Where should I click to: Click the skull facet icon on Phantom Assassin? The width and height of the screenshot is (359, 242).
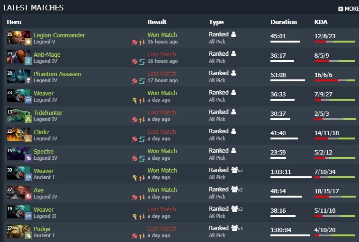pos(28,80)
